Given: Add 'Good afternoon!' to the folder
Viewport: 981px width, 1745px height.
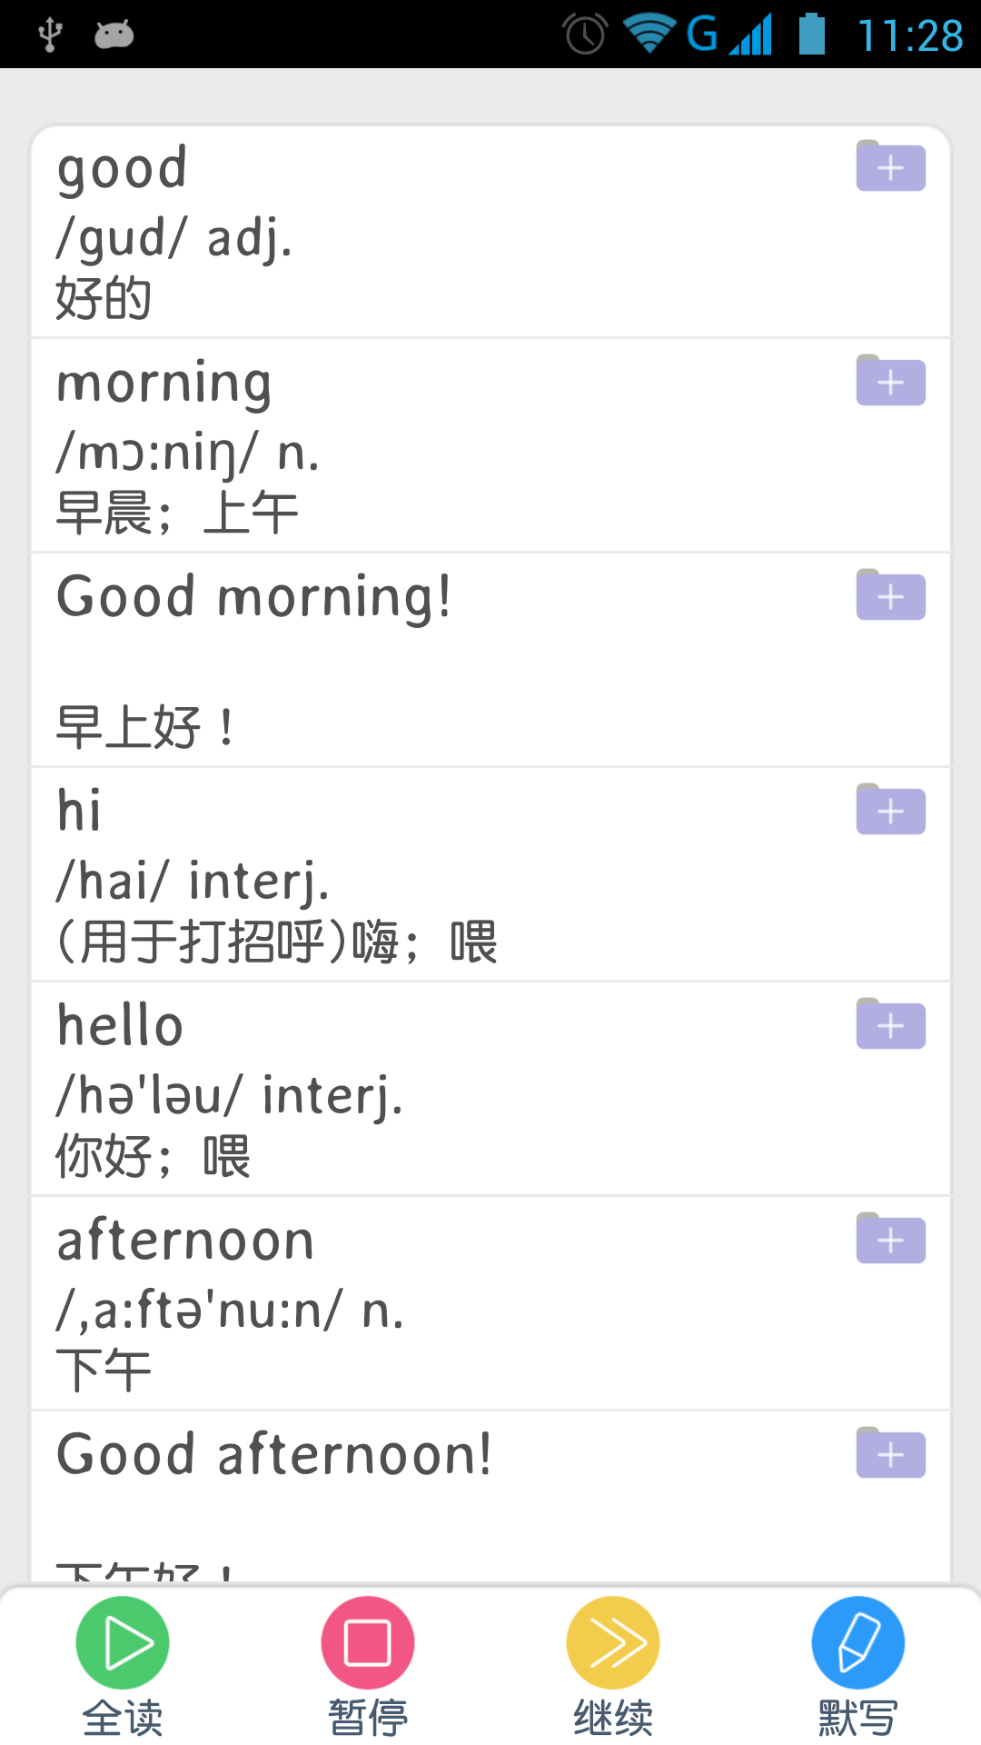Looking at the screenshot, I should coord(890,1453).
